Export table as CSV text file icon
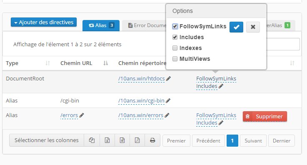Screen dimensions: 307x165 coord(122,140)
